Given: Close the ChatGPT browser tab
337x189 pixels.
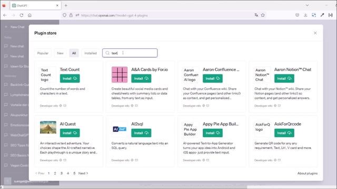Looking at the screenshot, I should [x=57, y=6].
